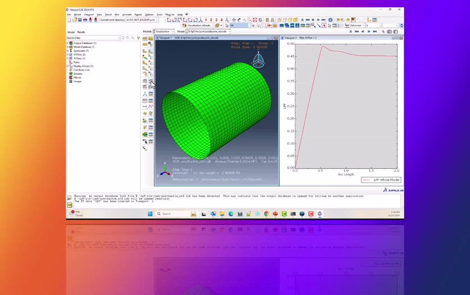Viewport: 470px width, 295px height.
Task: Open Chrome from the taskbar
Action: 266,214
